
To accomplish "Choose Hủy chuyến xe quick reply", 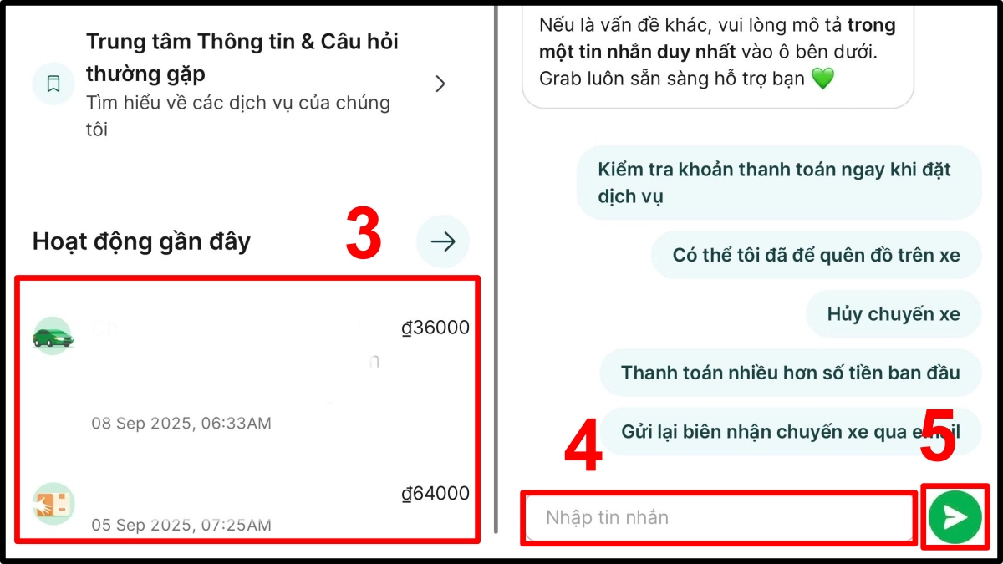I will pos(894,314).
